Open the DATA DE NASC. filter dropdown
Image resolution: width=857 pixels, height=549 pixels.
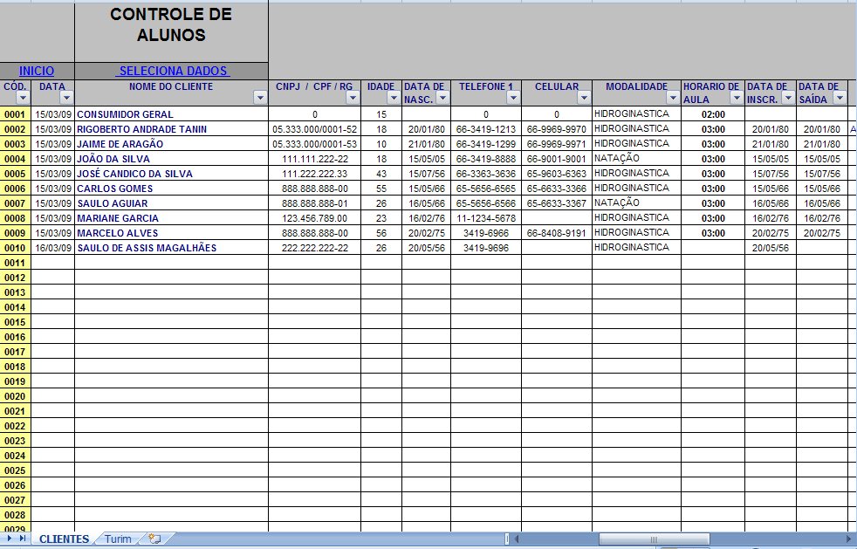[442, 98]
